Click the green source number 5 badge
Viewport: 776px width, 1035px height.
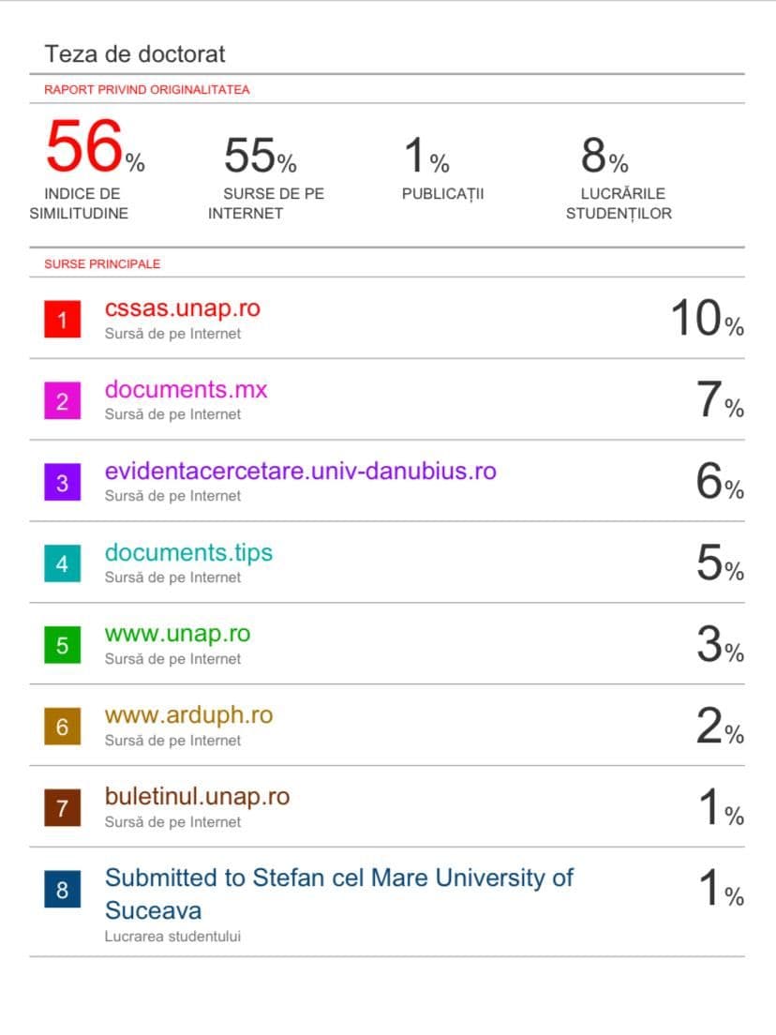pos(62,646)
